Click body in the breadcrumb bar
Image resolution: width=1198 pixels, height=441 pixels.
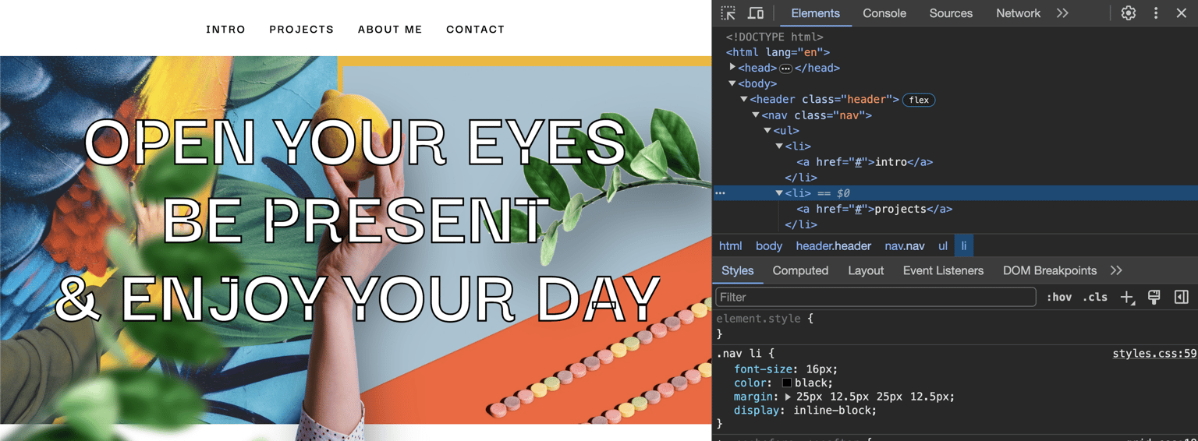pos(768,245)
